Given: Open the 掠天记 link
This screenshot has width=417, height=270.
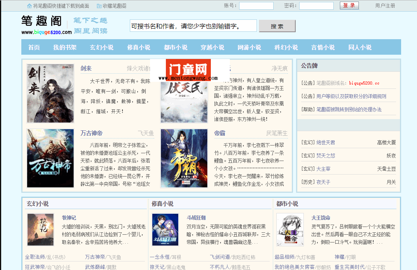Looking at the screenshot, I should 157,267.
